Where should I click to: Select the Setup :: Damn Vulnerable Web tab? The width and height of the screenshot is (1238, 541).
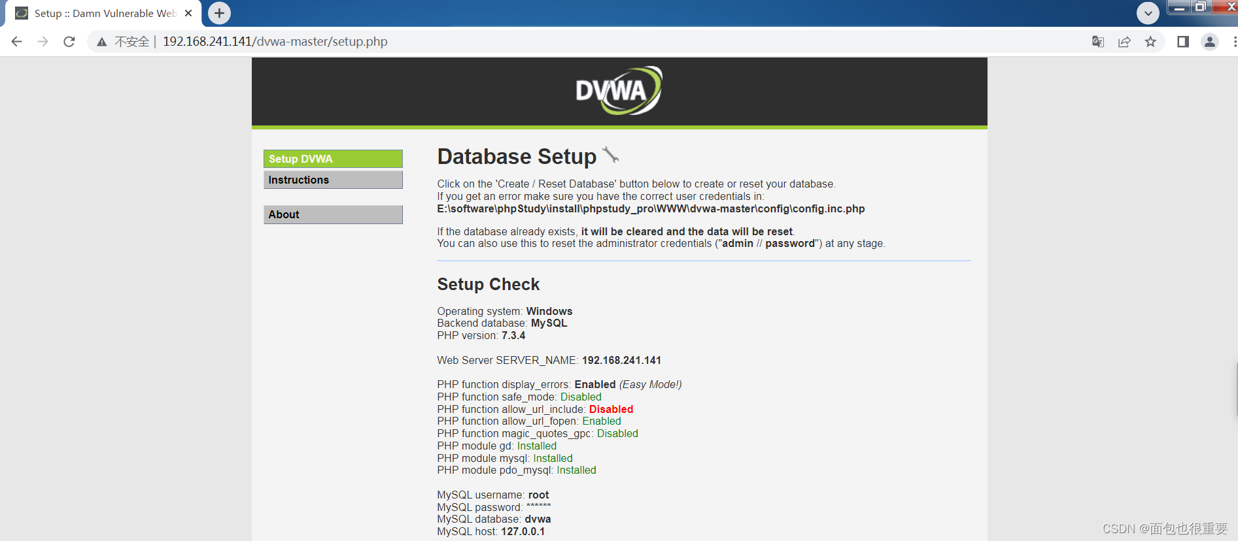click(105, 13)
